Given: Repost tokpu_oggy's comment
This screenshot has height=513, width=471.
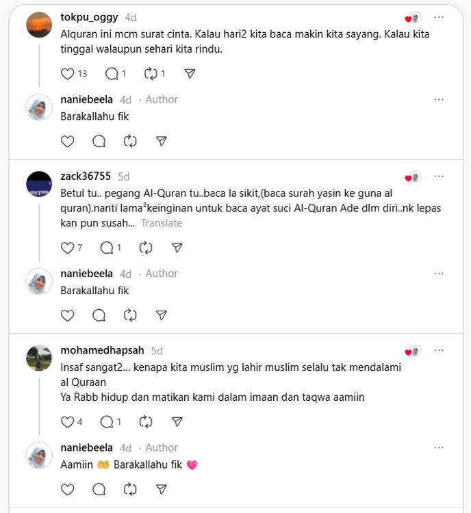Looking at the screenshot, I should click(151, 74).
